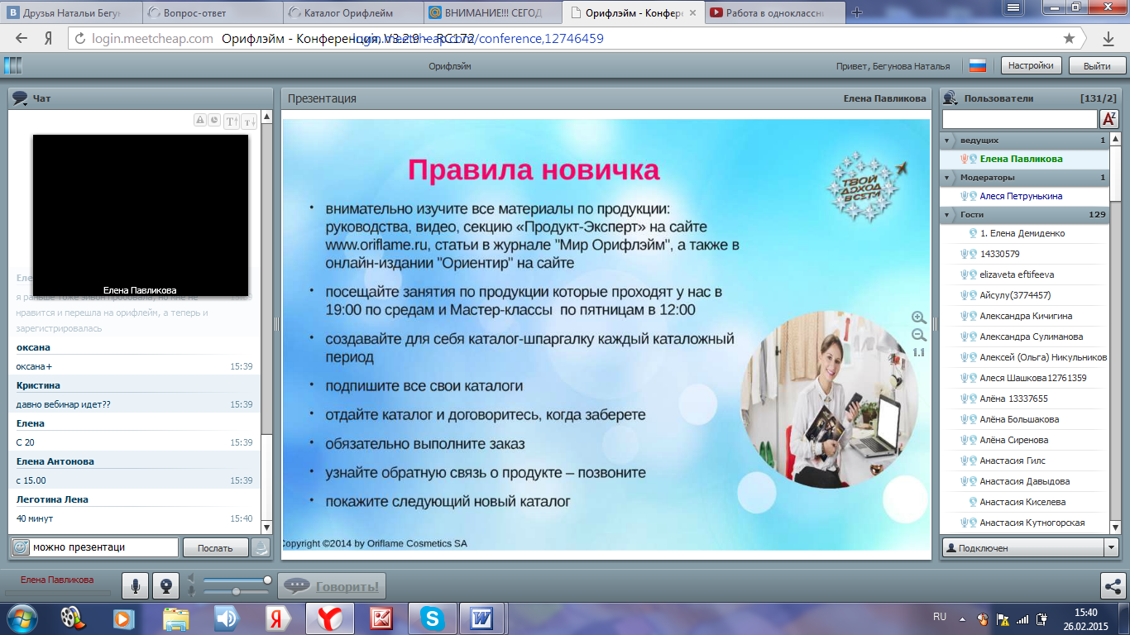Increase chat font size with T-up icon

click(x=232, y=121)
